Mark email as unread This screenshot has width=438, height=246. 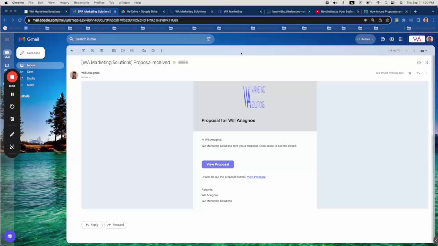tap(114, 51)
